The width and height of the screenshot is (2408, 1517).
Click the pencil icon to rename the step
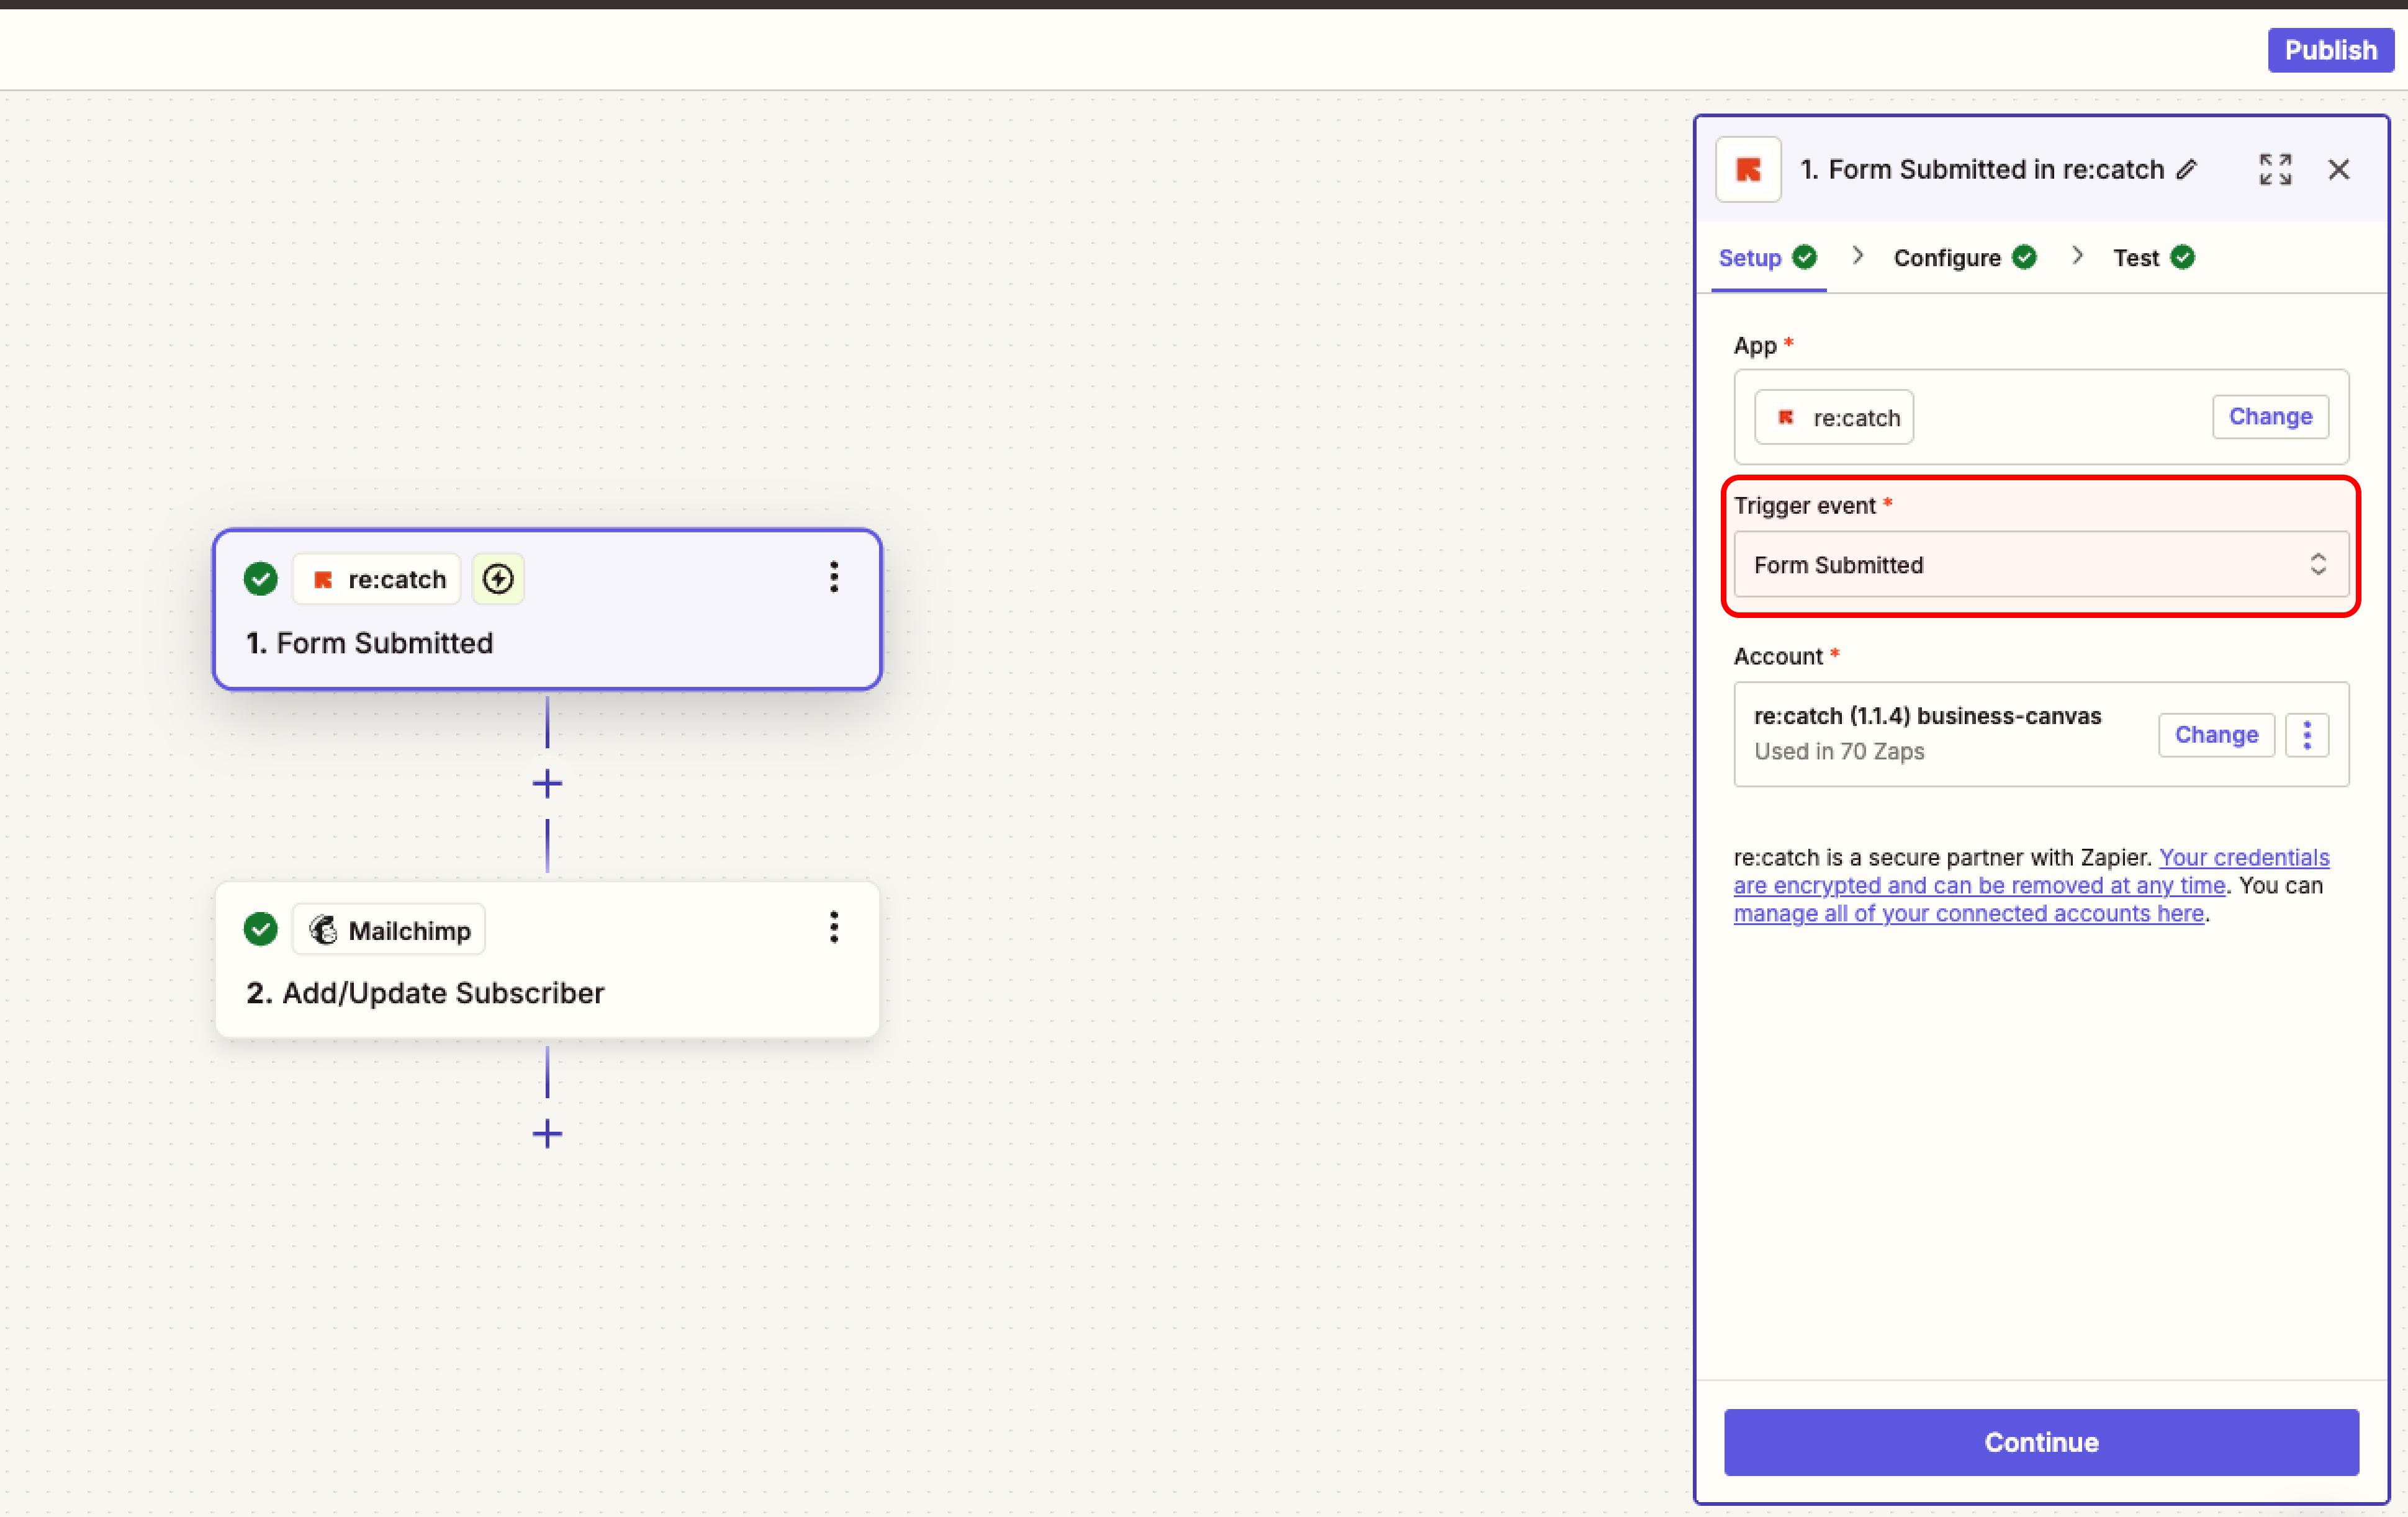(x=2187, y=170)
